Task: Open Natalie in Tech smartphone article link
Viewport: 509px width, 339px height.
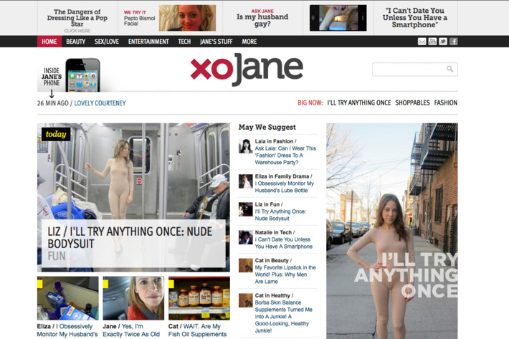Action: pos(284,243)
